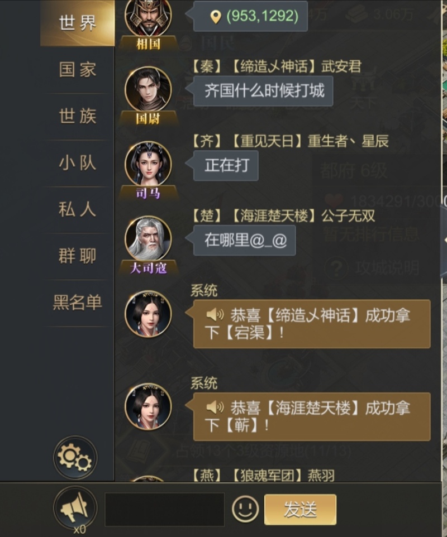Open the 黑名单 blacklist tab
447x537 pixels.
[x=78, y=303]
